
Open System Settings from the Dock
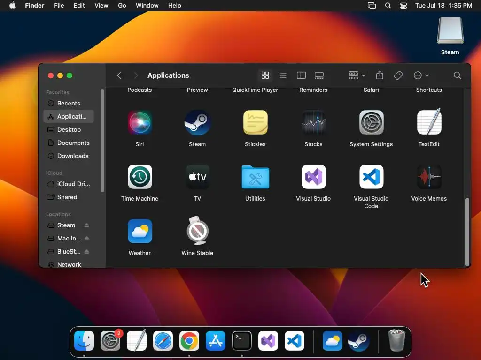tap(110, 341)
